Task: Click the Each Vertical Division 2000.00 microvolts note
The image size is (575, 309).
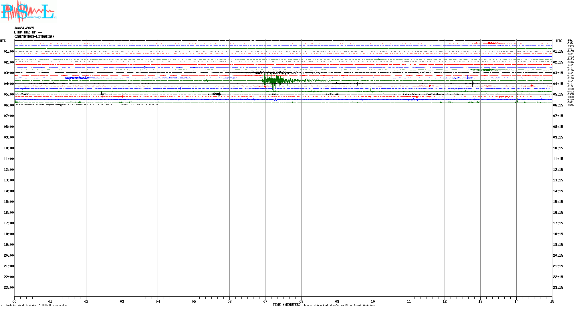Action: click(x=36, y=305)
